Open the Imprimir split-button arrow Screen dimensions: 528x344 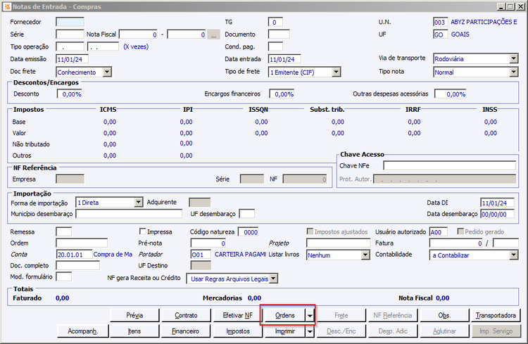click(310, 331)
